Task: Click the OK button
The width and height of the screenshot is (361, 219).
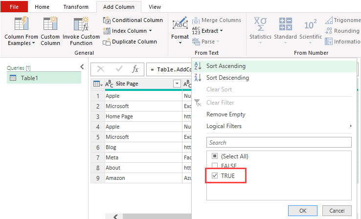Action: pyautogui.click(x=303, y=211)
